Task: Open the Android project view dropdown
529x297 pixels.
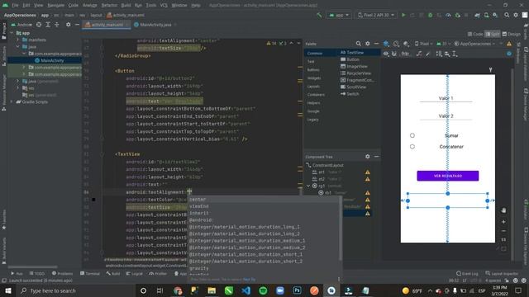Action: [x=21, y=25]
